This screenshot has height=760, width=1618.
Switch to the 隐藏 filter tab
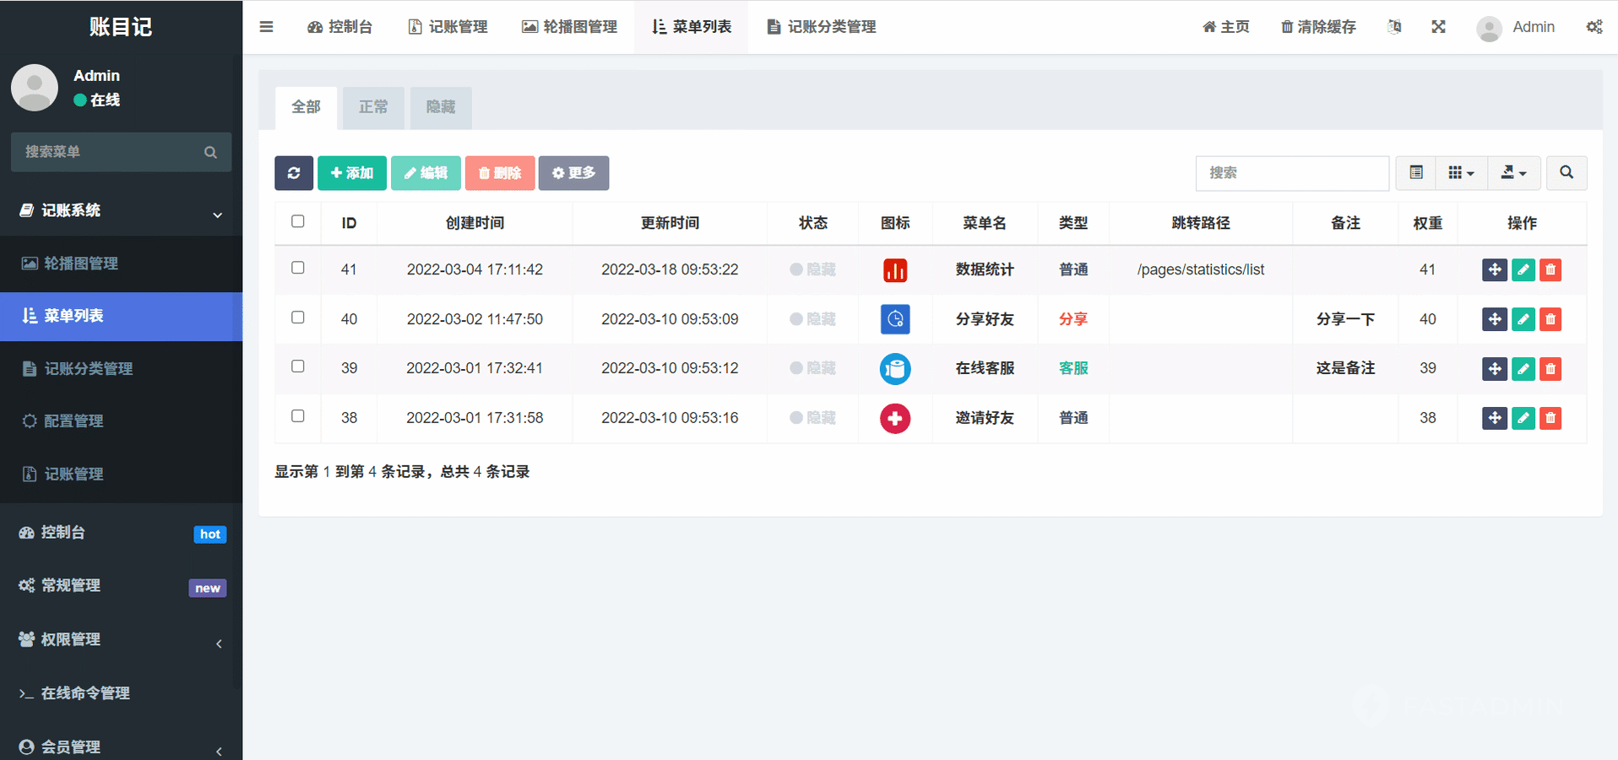pos(440,107)
